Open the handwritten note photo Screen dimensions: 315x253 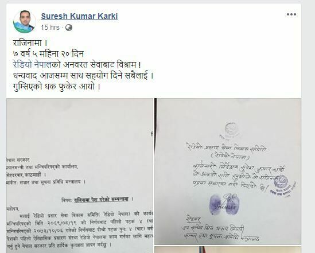pos(228,172)
